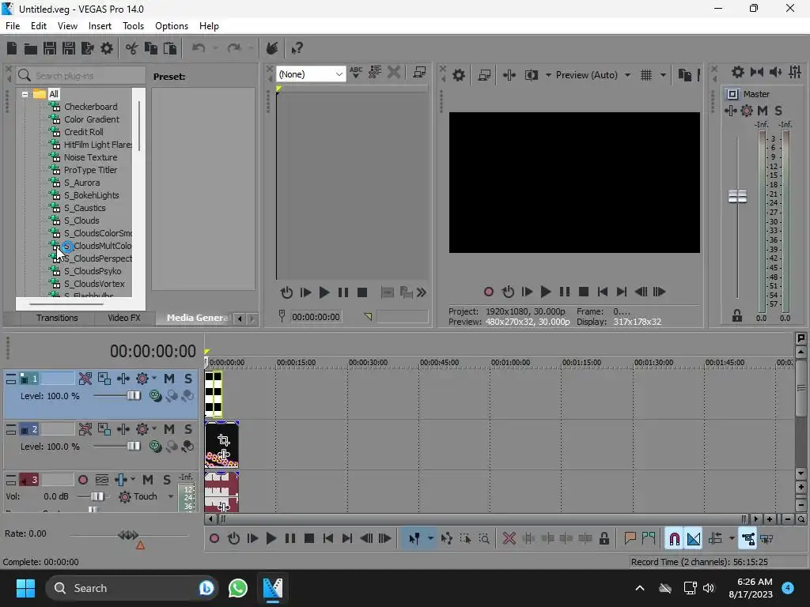Click Event Pan/Crop icon on track 2 clip
Image resolution: width=810 pixels, height=607 pixels.
pyautogui.click(x=223, y=439)
